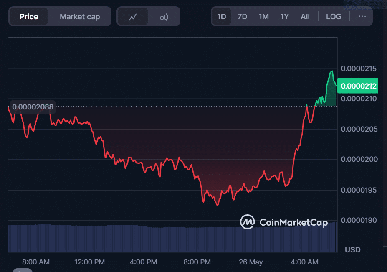
Task: Click the 0.0000212 current price label
Action: point(357,86)
